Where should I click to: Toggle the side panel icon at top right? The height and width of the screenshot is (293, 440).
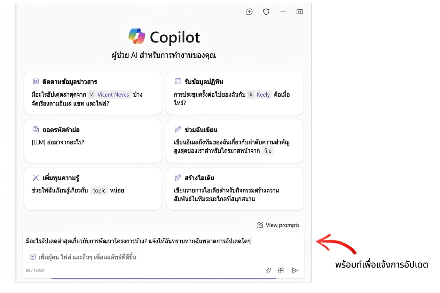[300, 12]
